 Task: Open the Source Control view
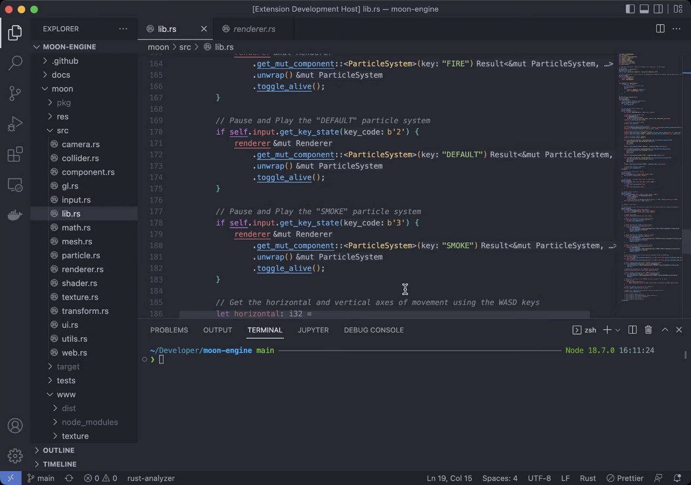click(x=15, y=94)
